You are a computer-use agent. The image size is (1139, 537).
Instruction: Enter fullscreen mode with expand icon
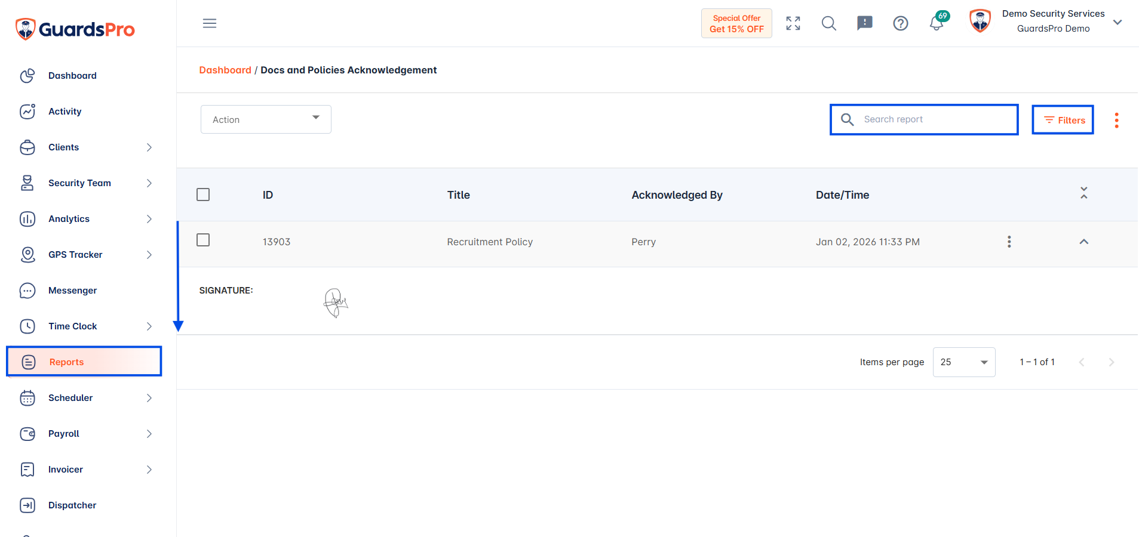coord(793,23)
